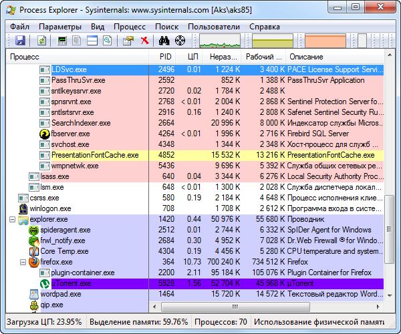Viewport: 401px width, 334px height.
Task: Open the process Properties toolbar icon
Action: pyautogui.click(x=128, y=41)
